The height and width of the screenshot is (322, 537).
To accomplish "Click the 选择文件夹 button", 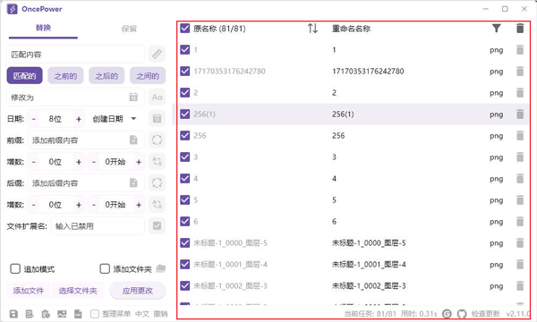I will pyautogui.click(x=78, y=291).
